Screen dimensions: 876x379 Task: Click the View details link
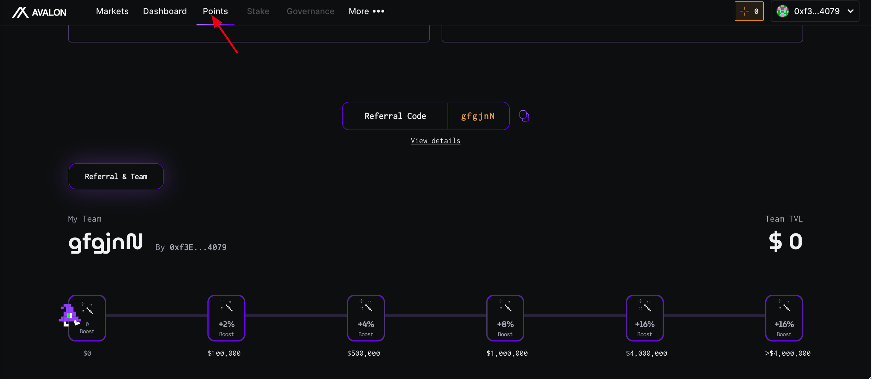coord(435,141)
